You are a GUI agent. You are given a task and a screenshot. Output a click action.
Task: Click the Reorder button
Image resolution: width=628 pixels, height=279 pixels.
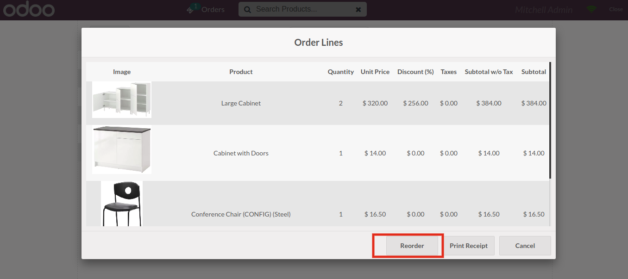[412, 246]
